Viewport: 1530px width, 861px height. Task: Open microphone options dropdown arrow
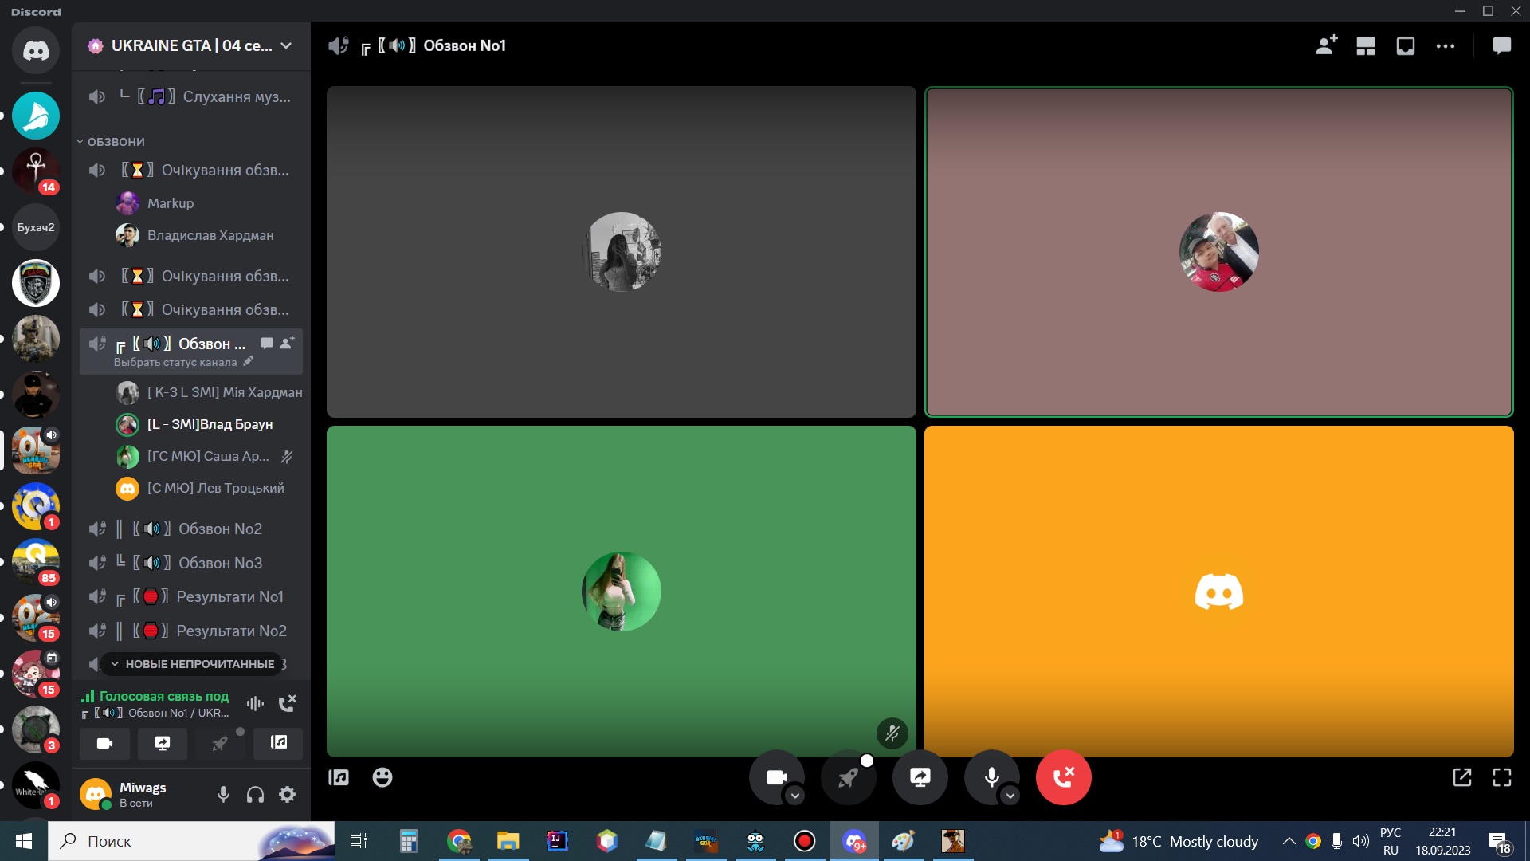1010,796
